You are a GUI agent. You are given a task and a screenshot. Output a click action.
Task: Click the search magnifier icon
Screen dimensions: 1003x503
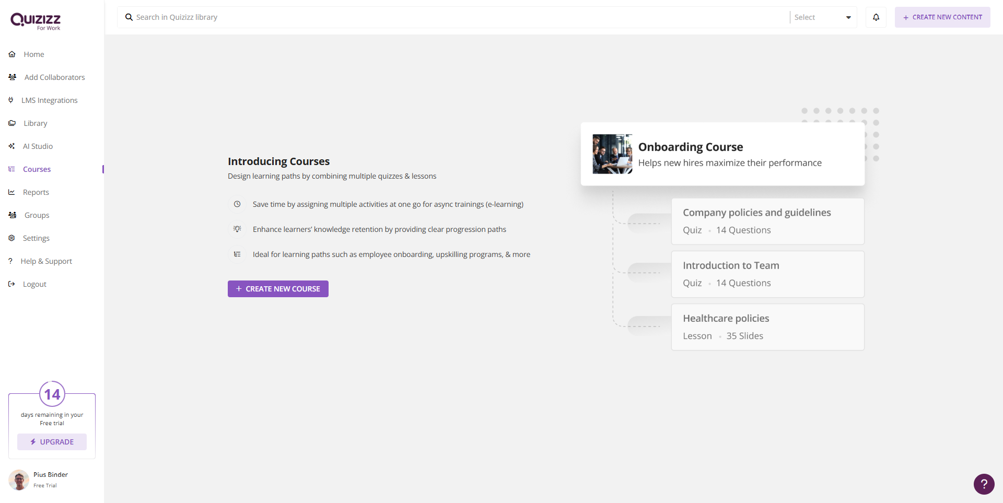tap(129, 17)
